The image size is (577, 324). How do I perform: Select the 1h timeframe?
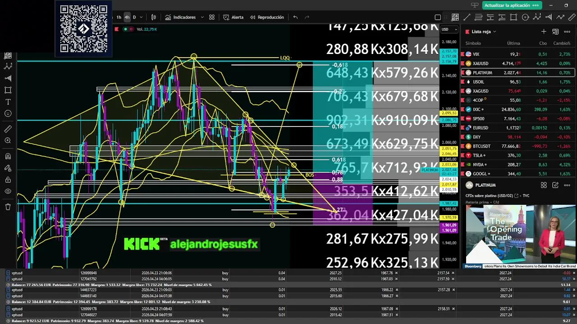[119, 17]
